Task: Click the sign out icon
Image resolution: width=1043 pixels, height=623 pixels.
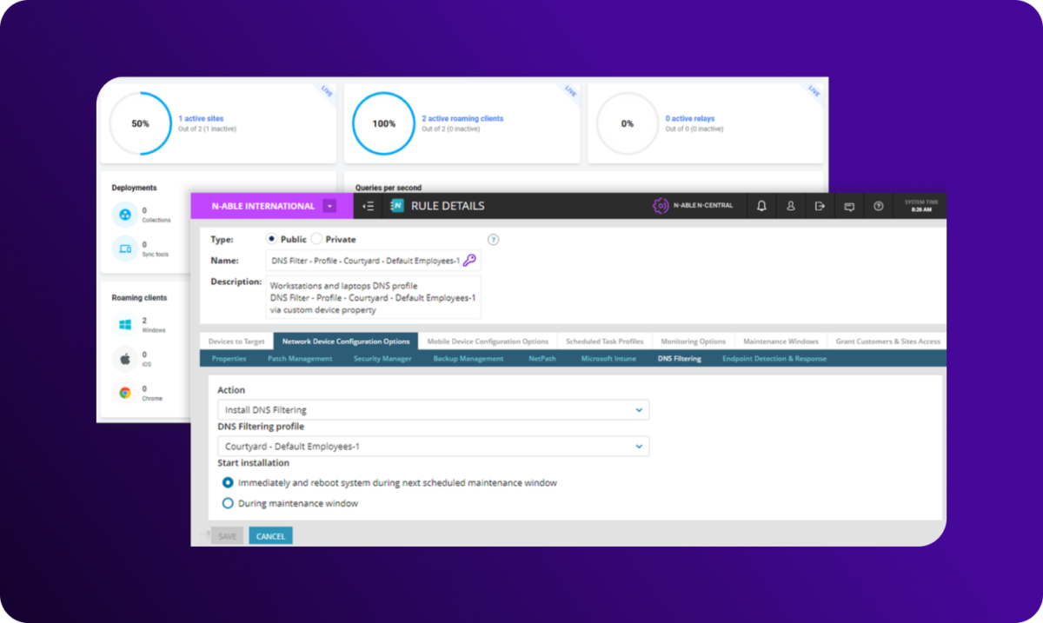Action: 820,206
